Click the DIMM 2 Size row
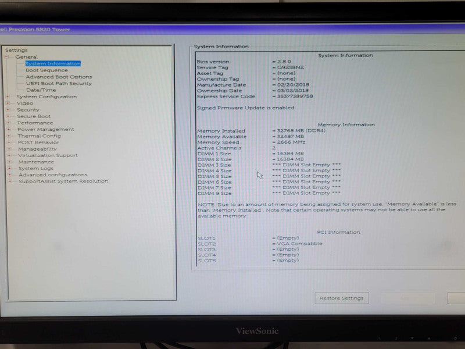 point(251,159)
